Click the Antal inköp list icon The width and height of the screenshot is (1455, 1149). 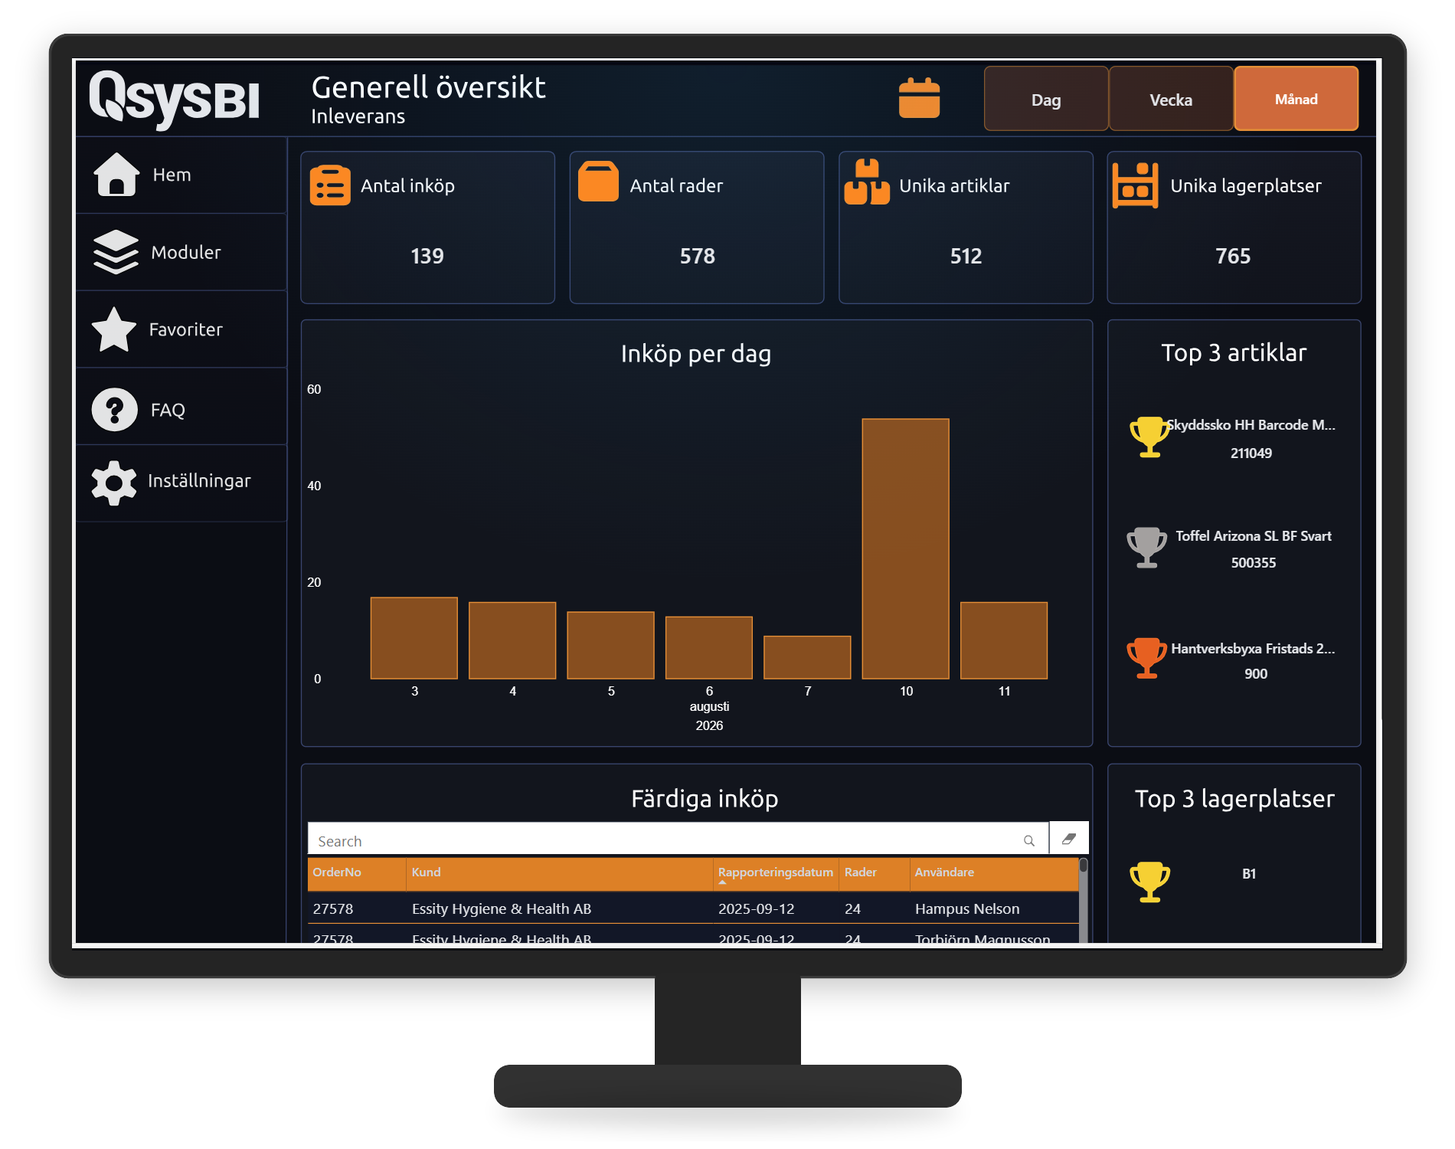pos(330,185)
